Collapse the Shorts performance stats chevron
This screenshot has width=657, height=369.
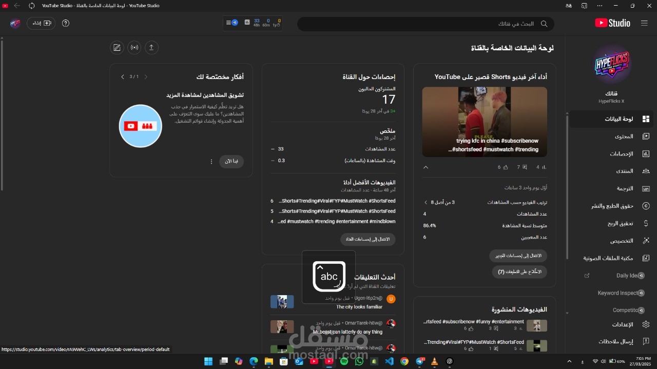[x=426, y=167]
